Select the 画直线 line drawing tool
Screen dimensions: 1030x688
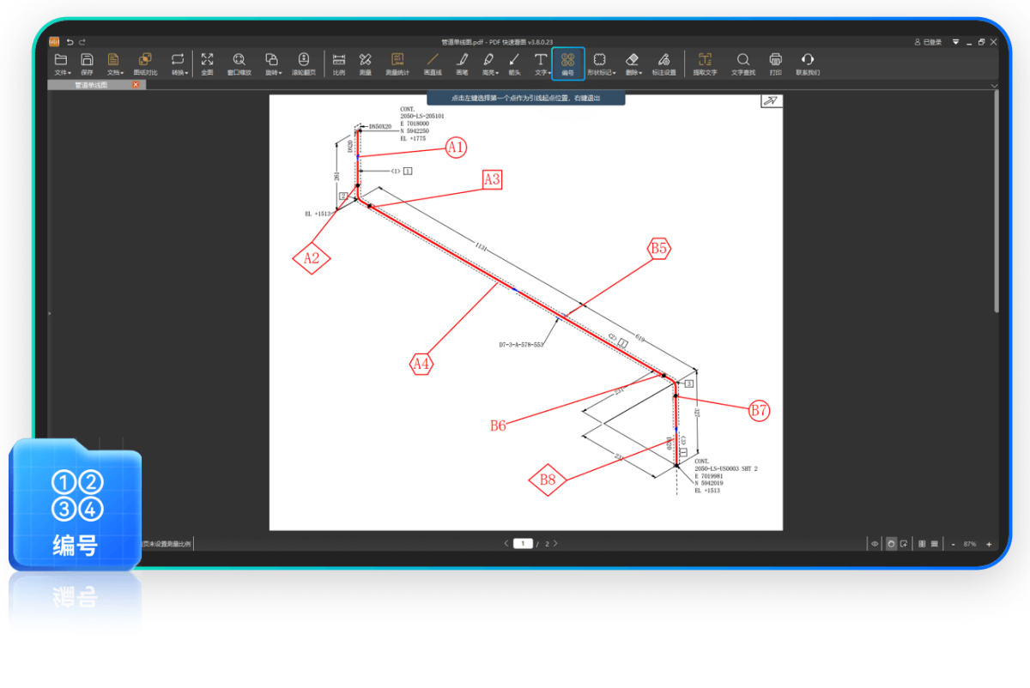click(x=433, y=63)
